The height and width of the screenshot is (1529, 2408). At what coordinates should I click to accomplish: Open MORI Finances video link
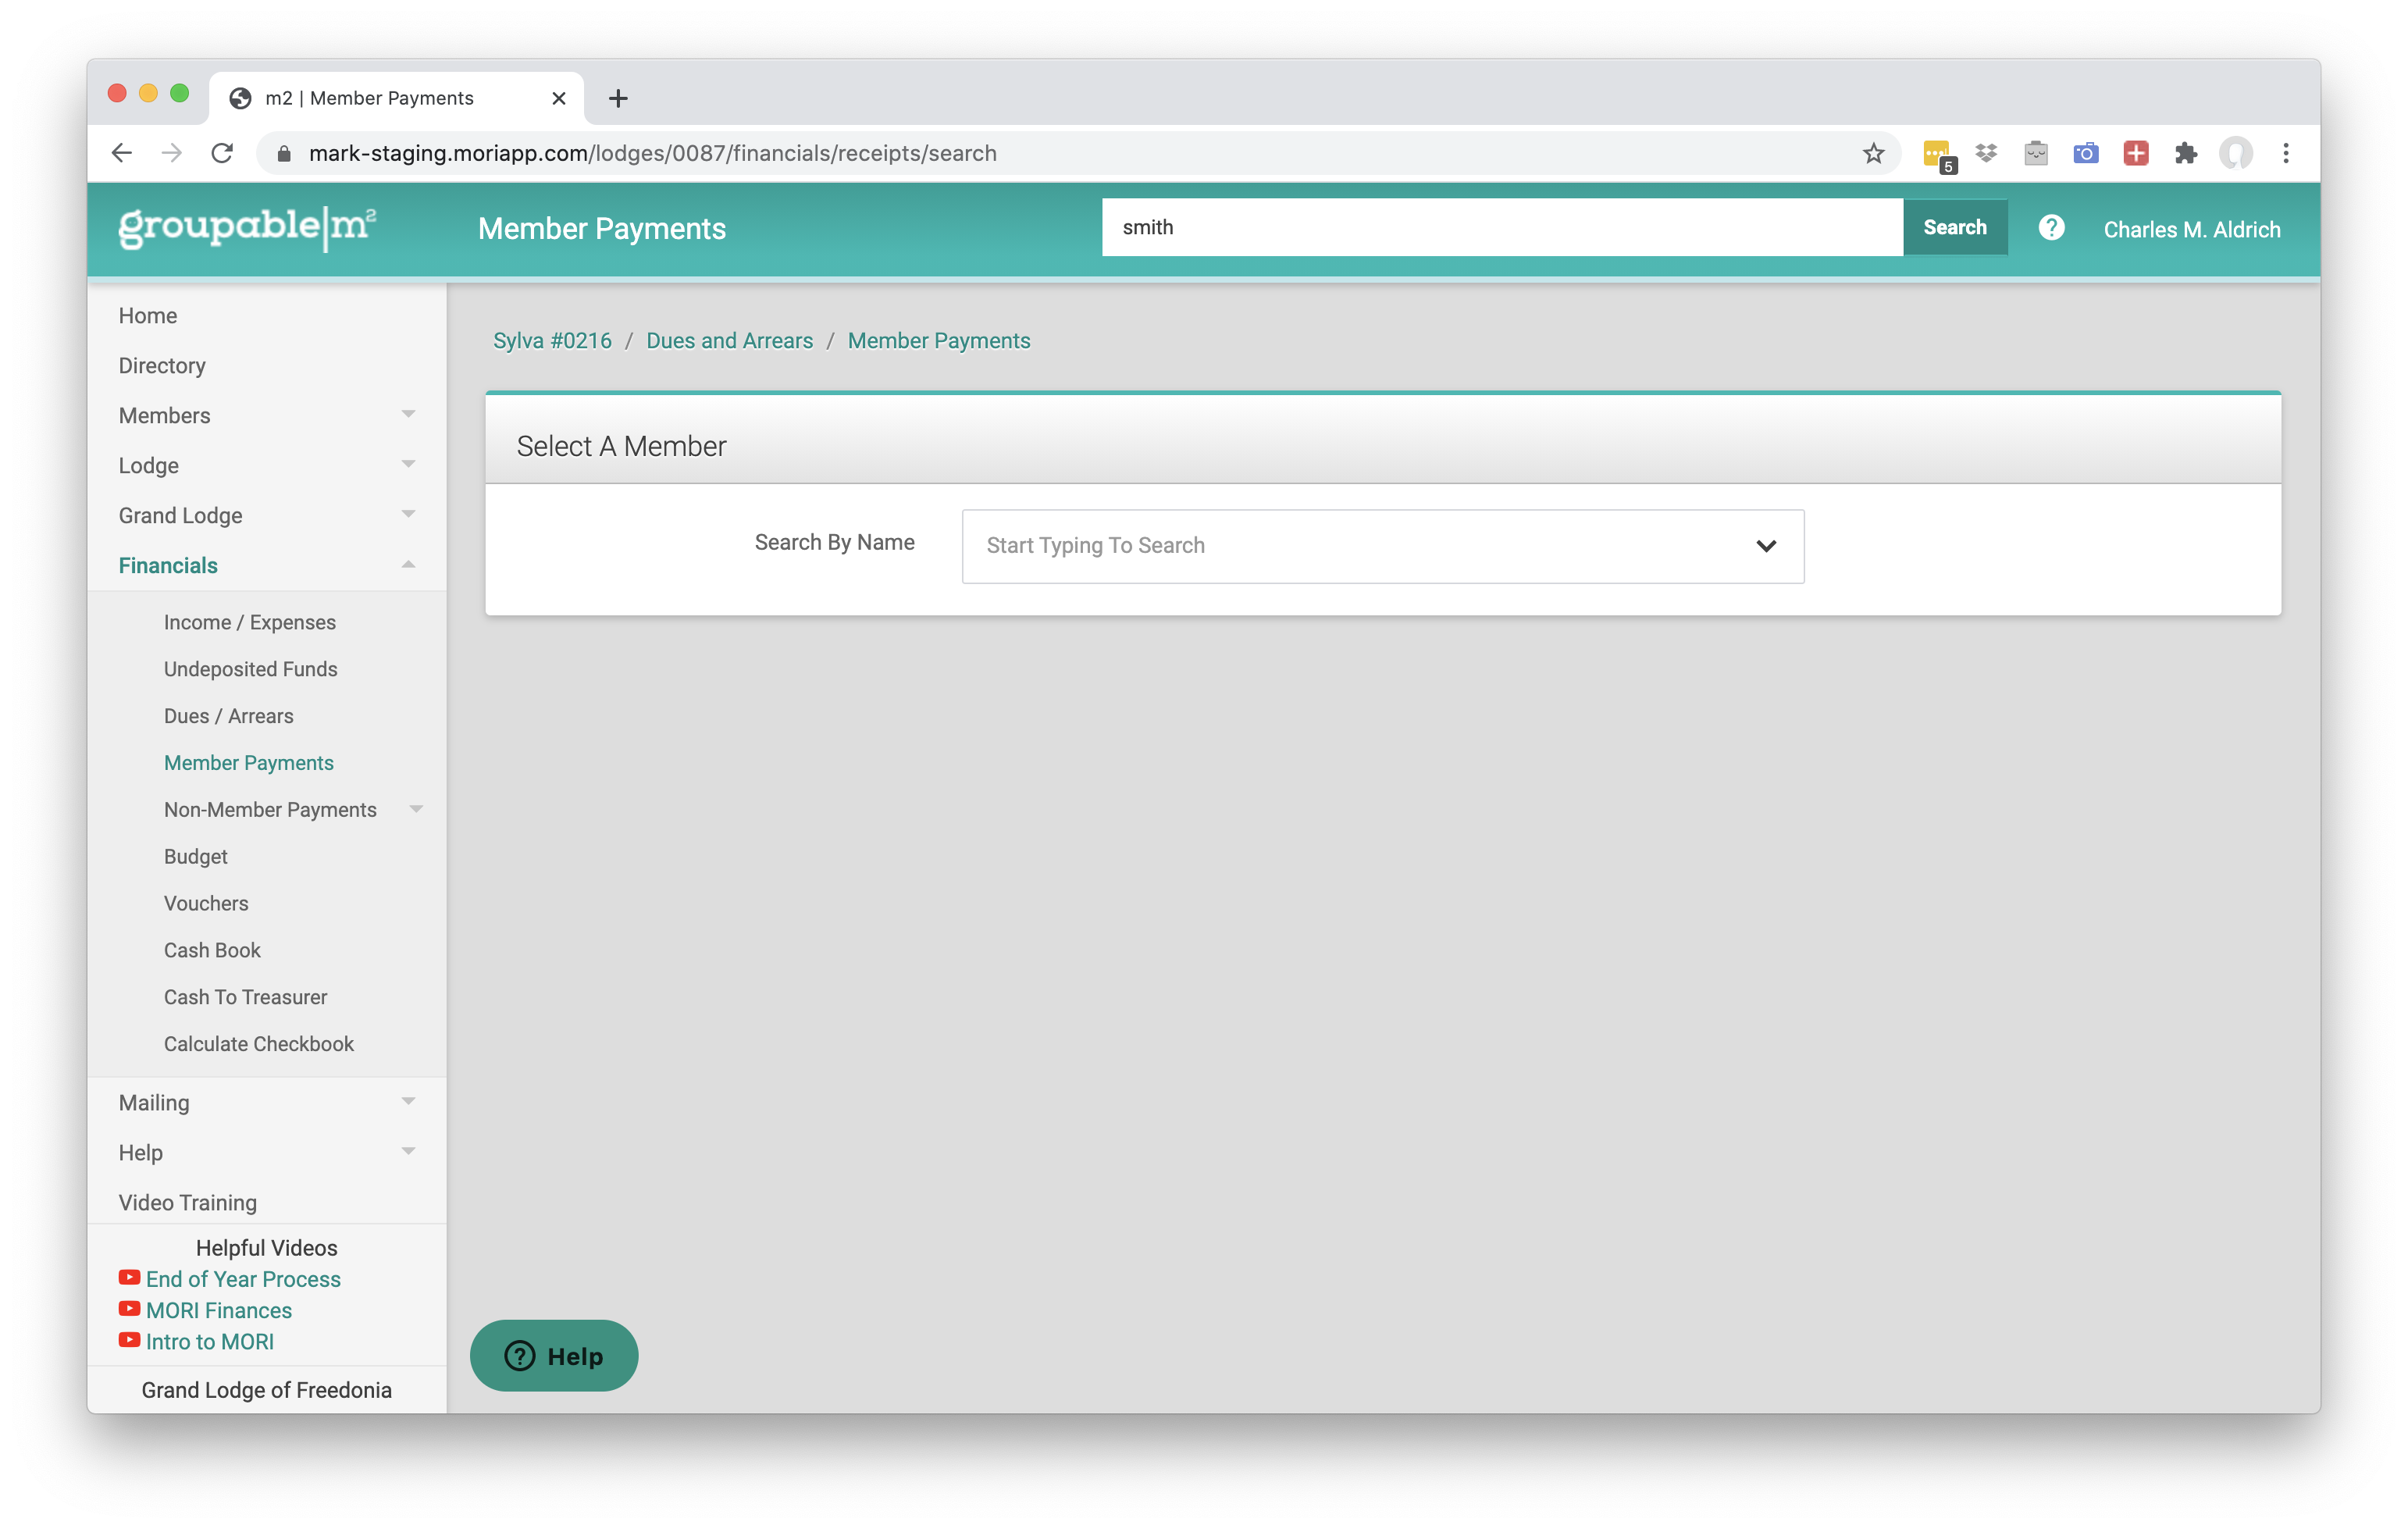coord(219,1310)
